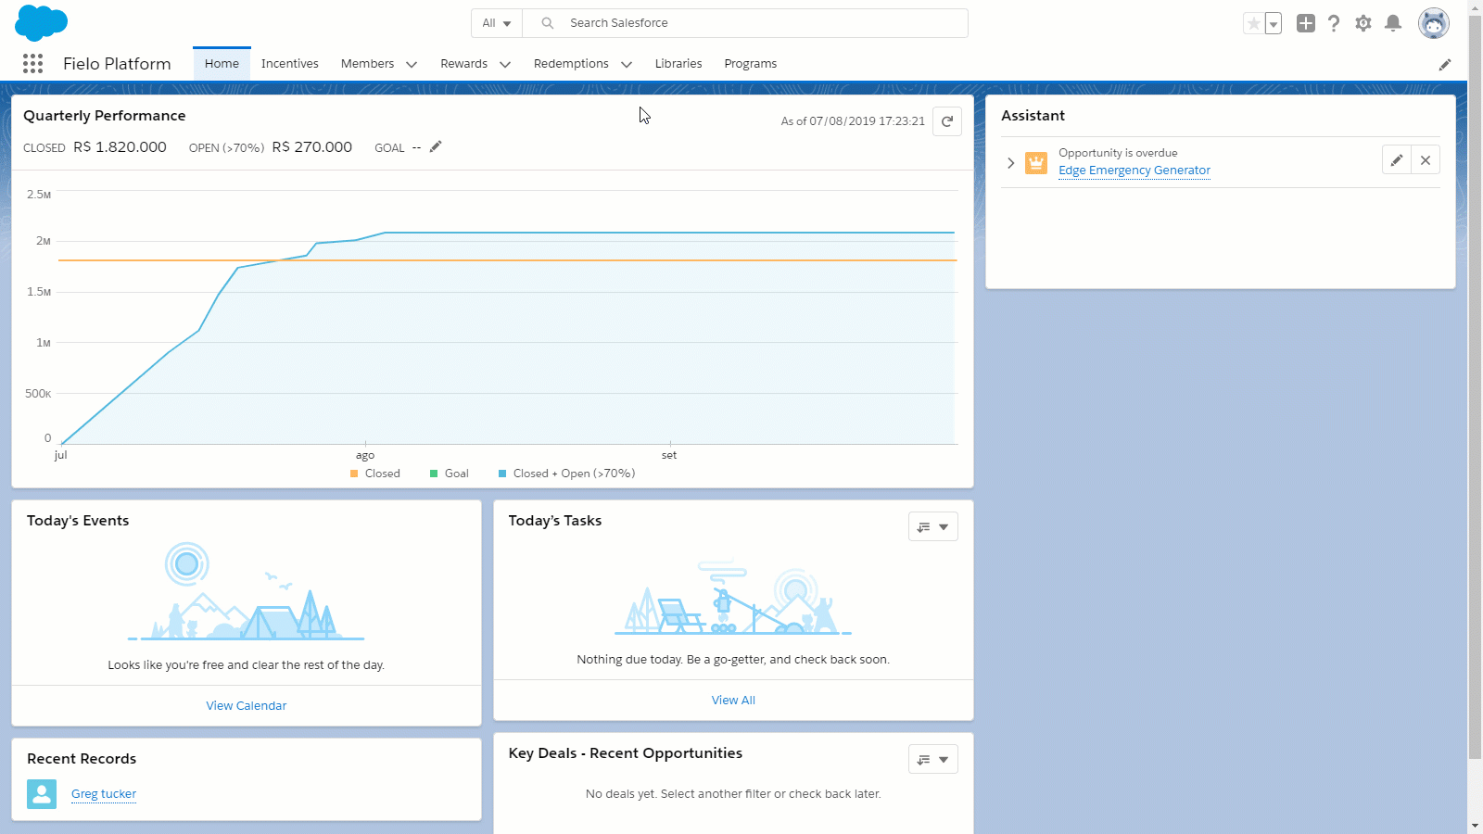Open the Key Deals filter dropdown
This screenshot has height=834, width=1483.
pos(933,760)
